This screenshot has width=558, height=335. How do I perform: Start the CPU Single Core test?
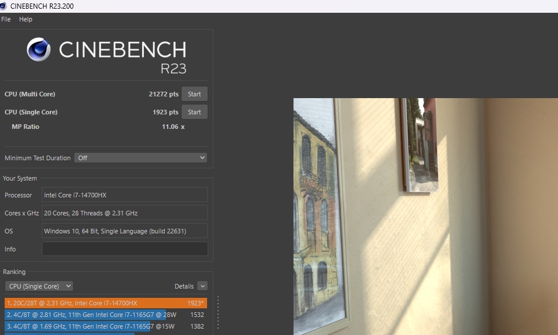click(194, 112)
